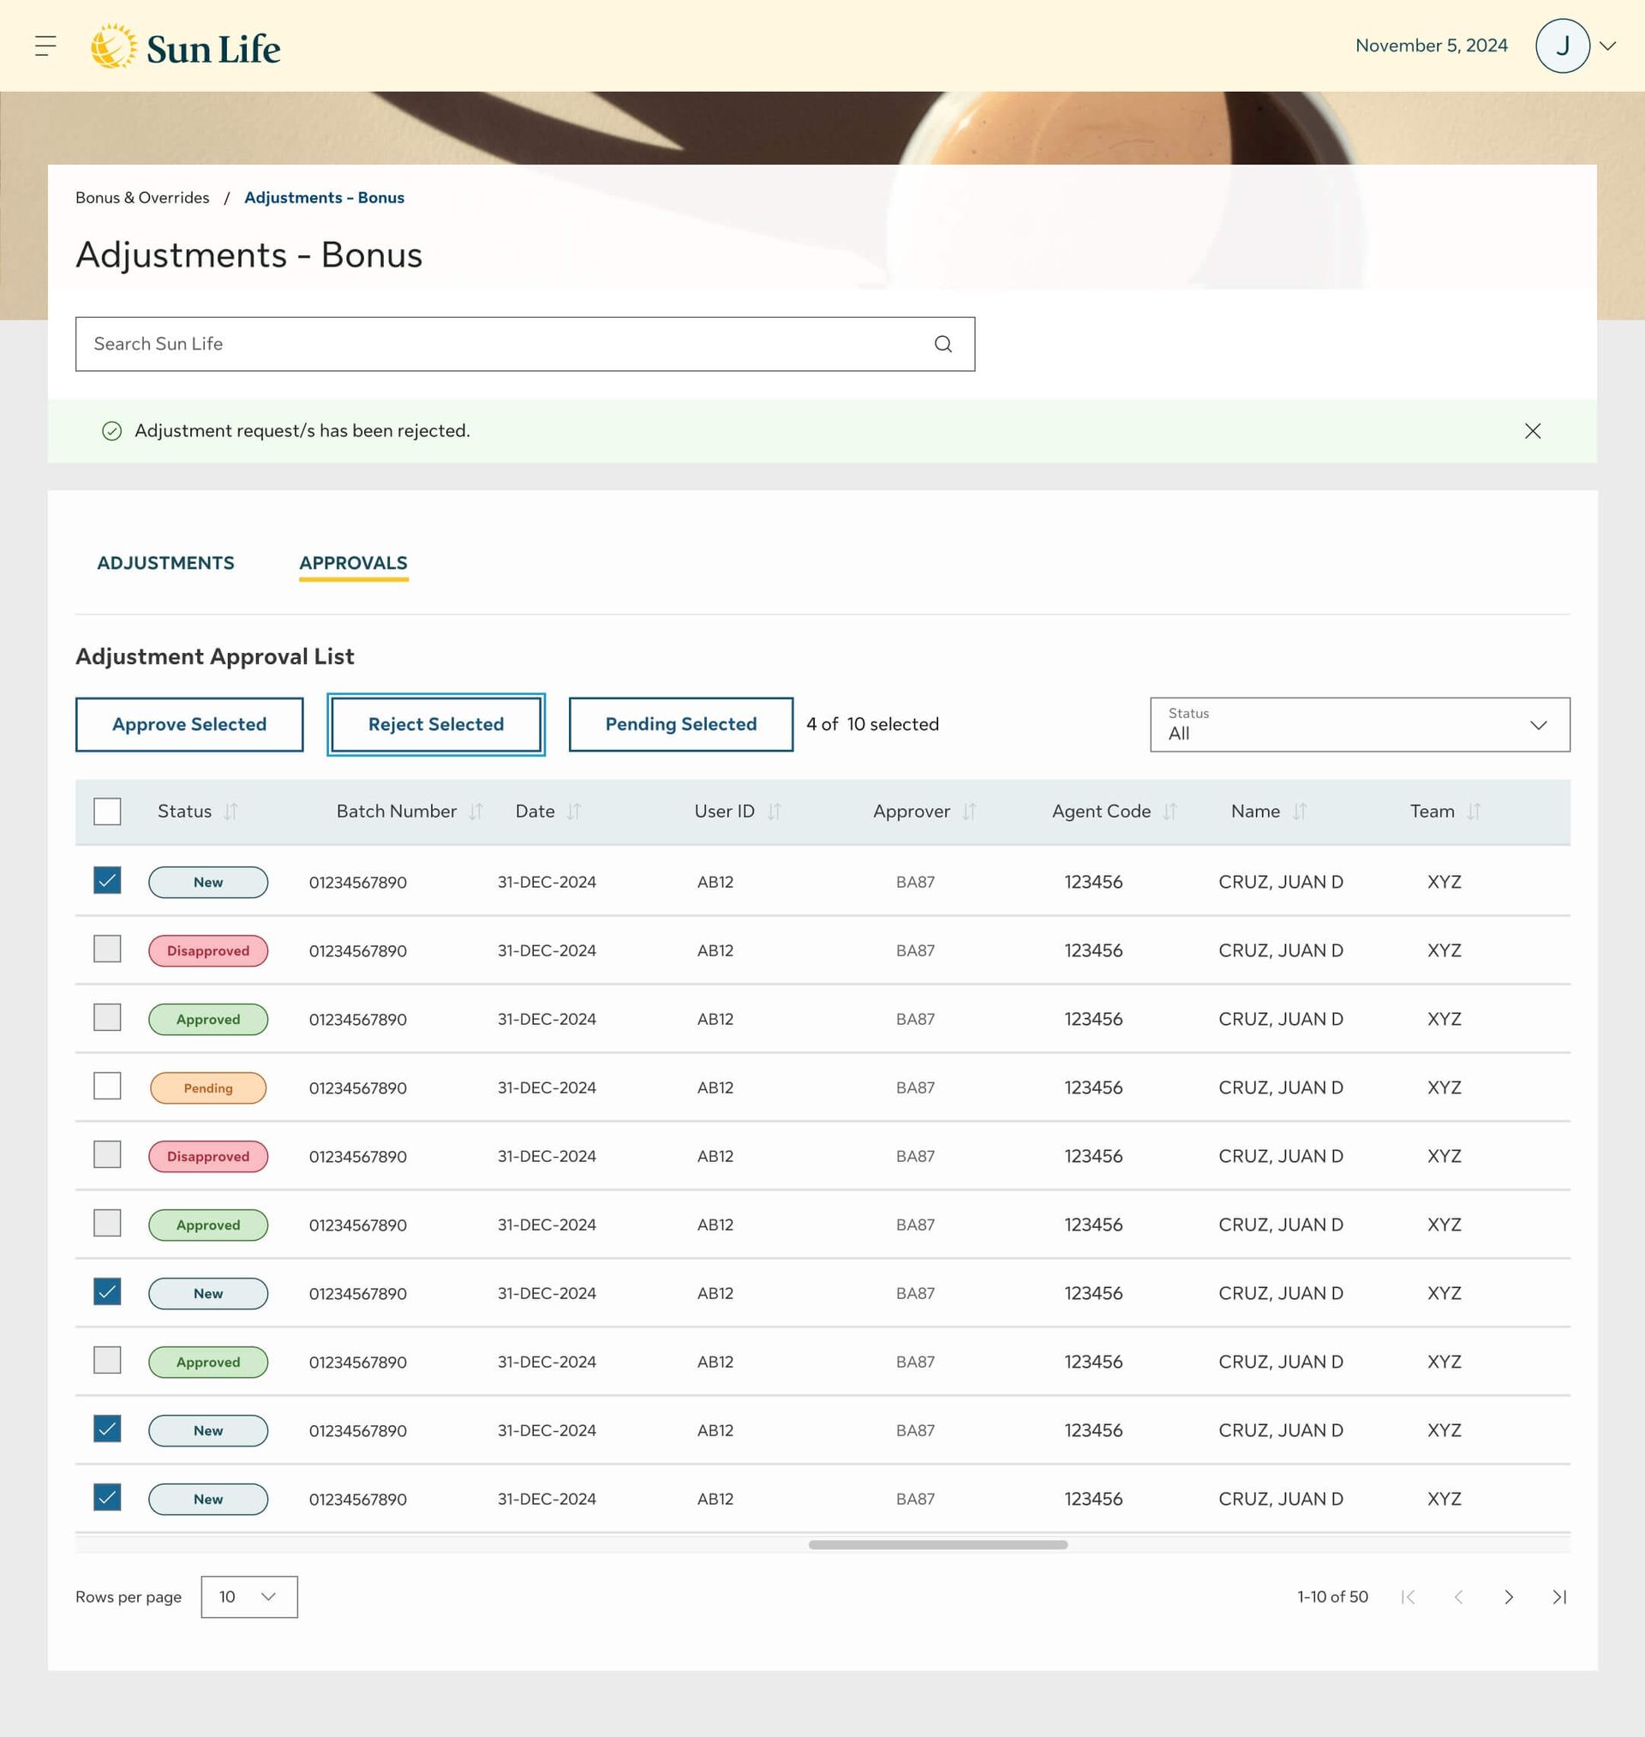
Task: Switch to the Adjustments tab
Action: tap(165, 563)
